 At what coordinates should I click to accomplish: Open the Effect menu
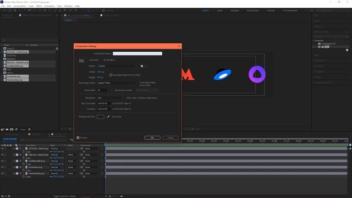pyautogui.click(x=39, y=6)
